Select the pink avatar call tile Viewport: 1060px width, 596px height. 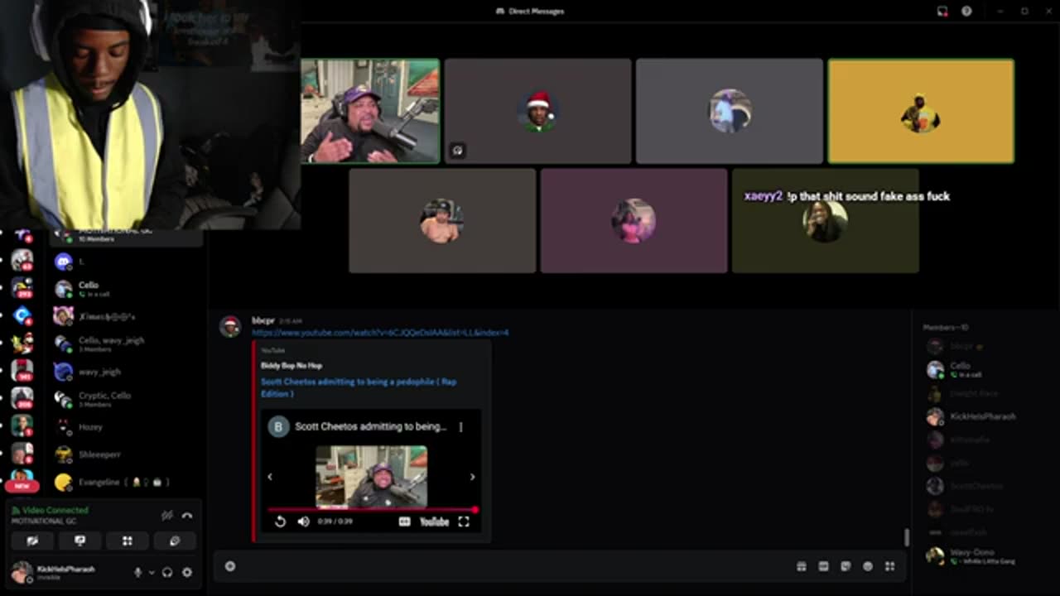[634, 221]
